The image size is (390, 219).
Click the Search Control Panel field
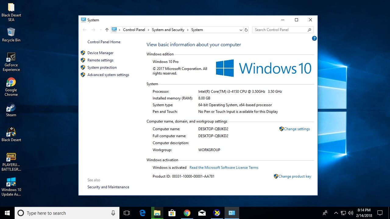point(283,30)
